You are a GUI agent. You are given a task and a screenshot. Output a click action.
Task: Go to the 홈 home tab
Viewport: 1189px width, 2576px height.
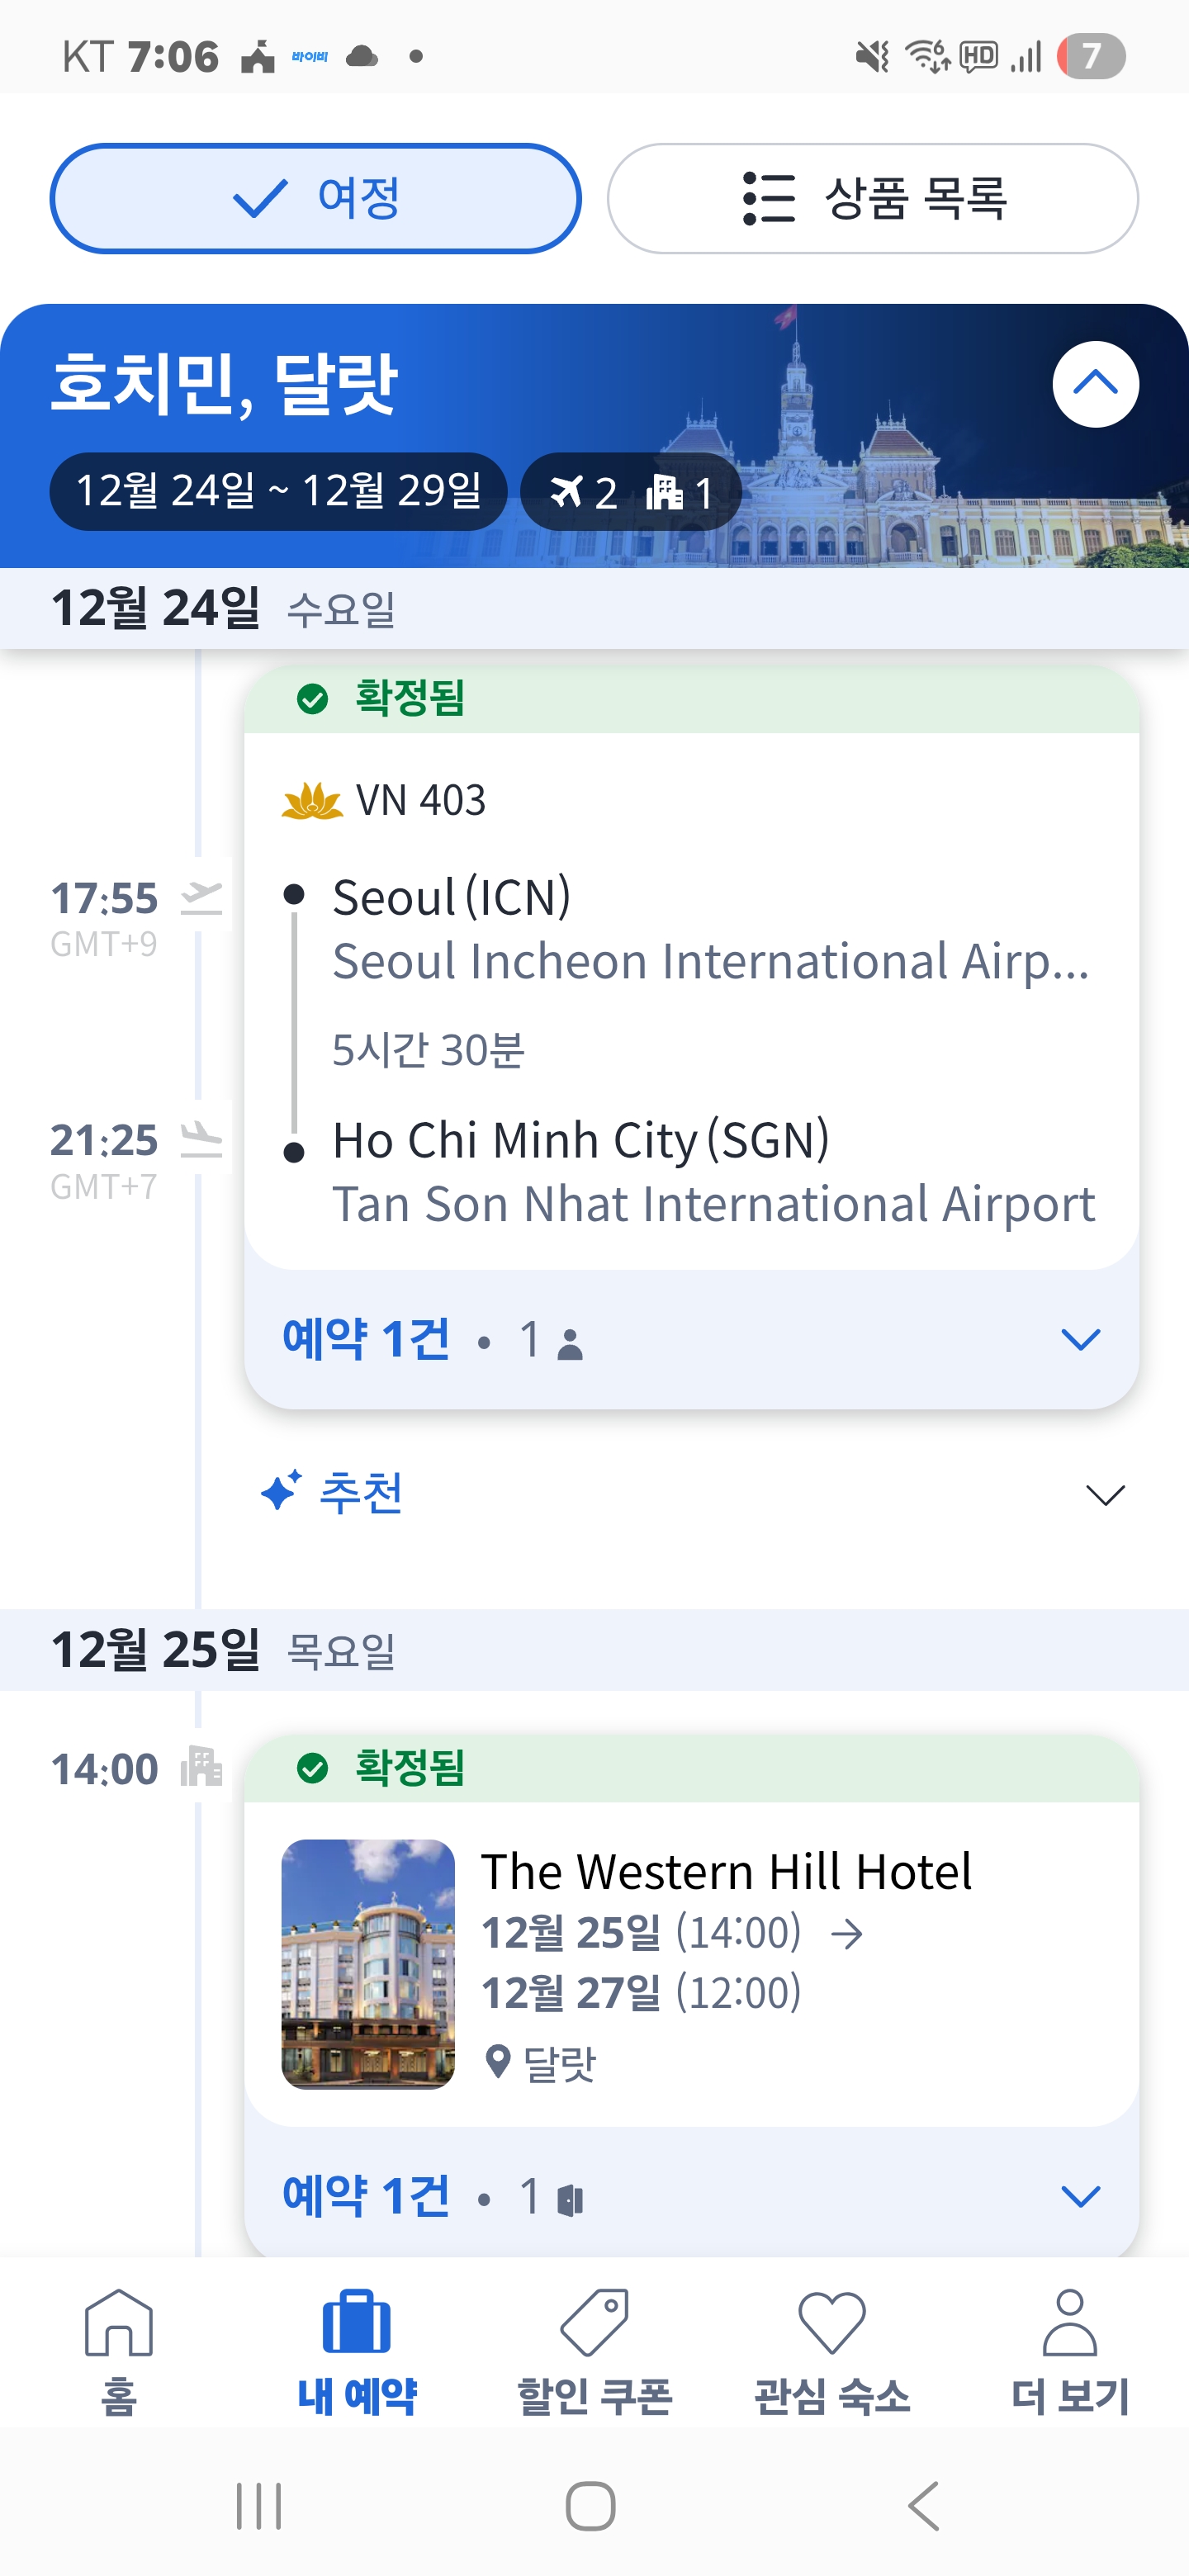[x=119, y=2350]
